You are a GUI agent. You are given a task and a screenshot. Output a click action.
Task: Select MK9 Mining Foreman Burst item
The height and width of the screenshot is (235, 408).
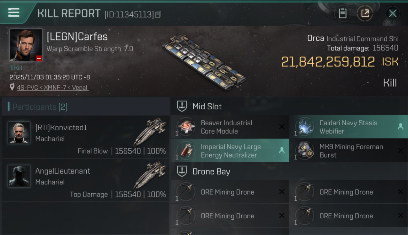pos(348,151)
